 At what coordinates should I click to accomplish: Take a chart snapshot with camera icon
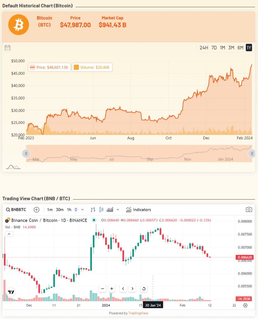click(x=249, y=210)
